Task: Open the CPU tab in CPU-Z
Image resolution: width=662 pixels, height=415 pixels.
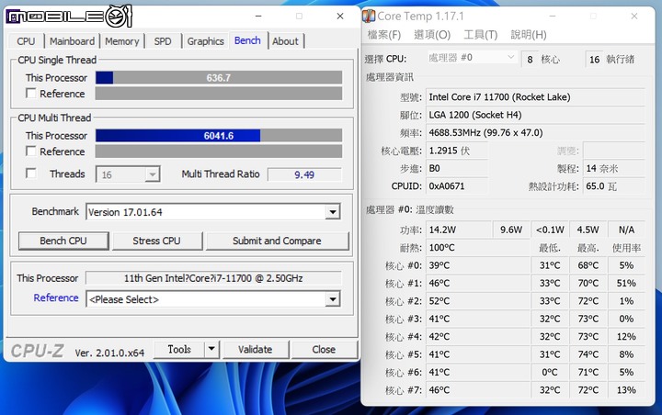Action: coord(26,41)
